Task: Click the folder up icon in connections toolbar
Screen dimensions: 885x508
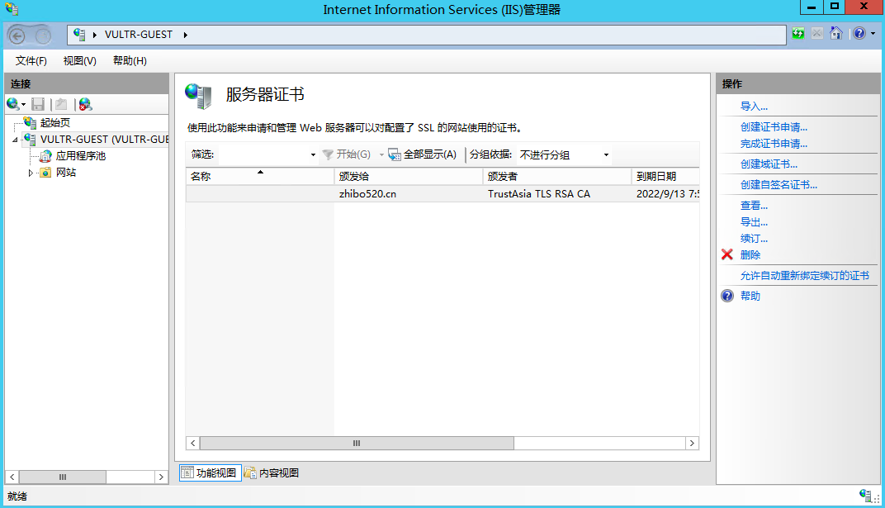Action: pyautogui.click(x=61, y=104)
